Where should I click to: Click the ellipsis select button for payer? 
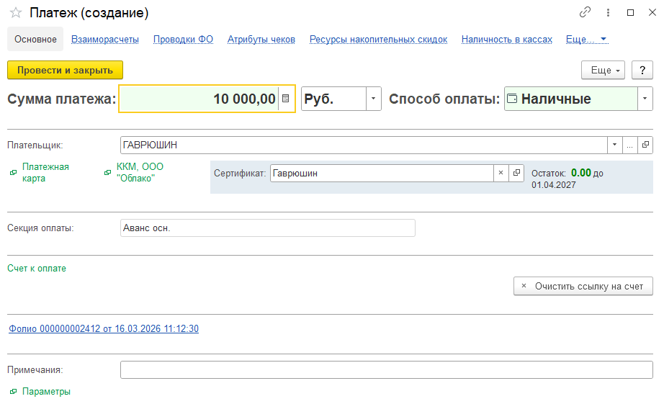(629, 145)
